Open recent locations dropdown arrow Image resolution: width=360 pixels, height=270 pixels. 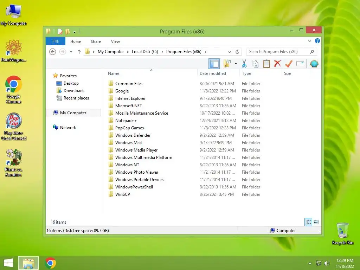tap(71, 52)
